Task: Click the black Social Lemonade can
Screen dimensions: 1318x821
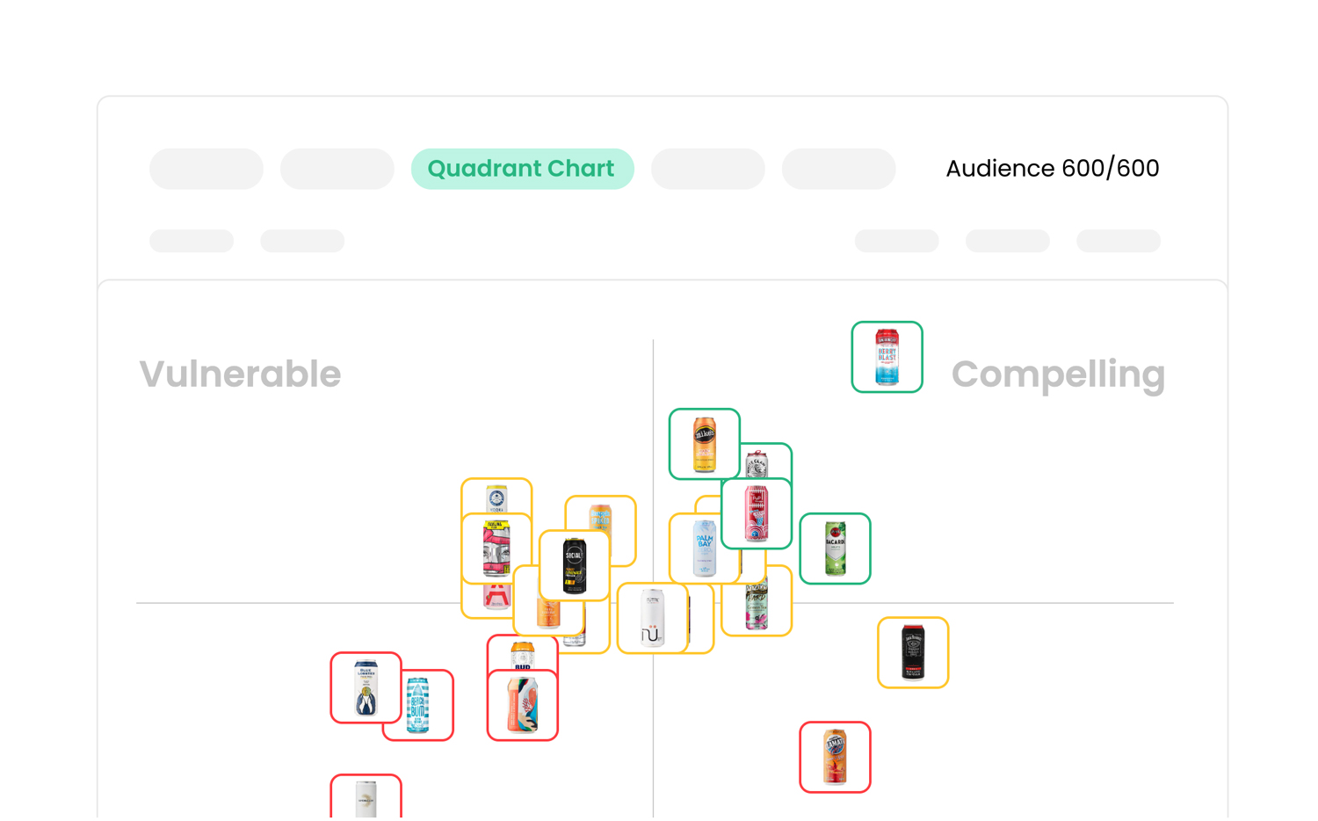Action: point(574,565)
